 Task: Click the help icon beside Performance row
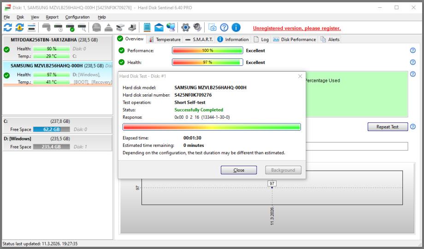[x=412, y=51]
